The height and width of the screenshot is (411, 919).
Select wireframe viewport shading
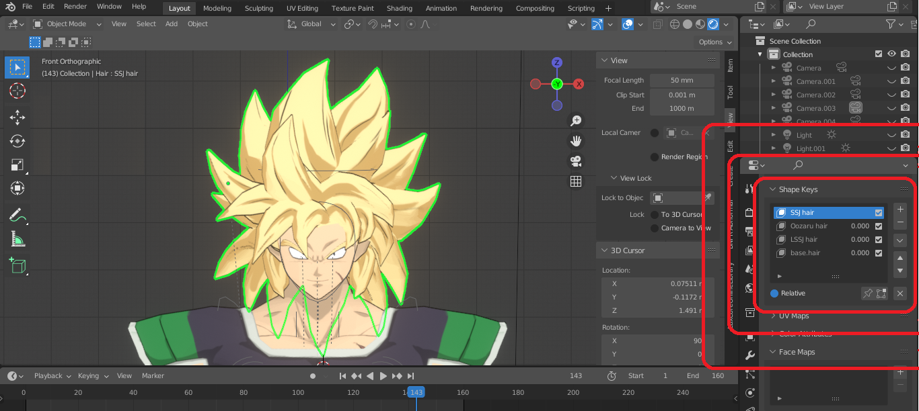click(x=675, y=24)
